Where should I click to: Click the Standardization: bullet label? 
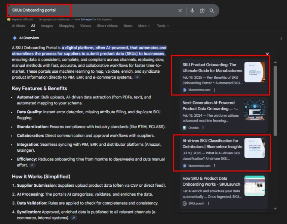33,127
